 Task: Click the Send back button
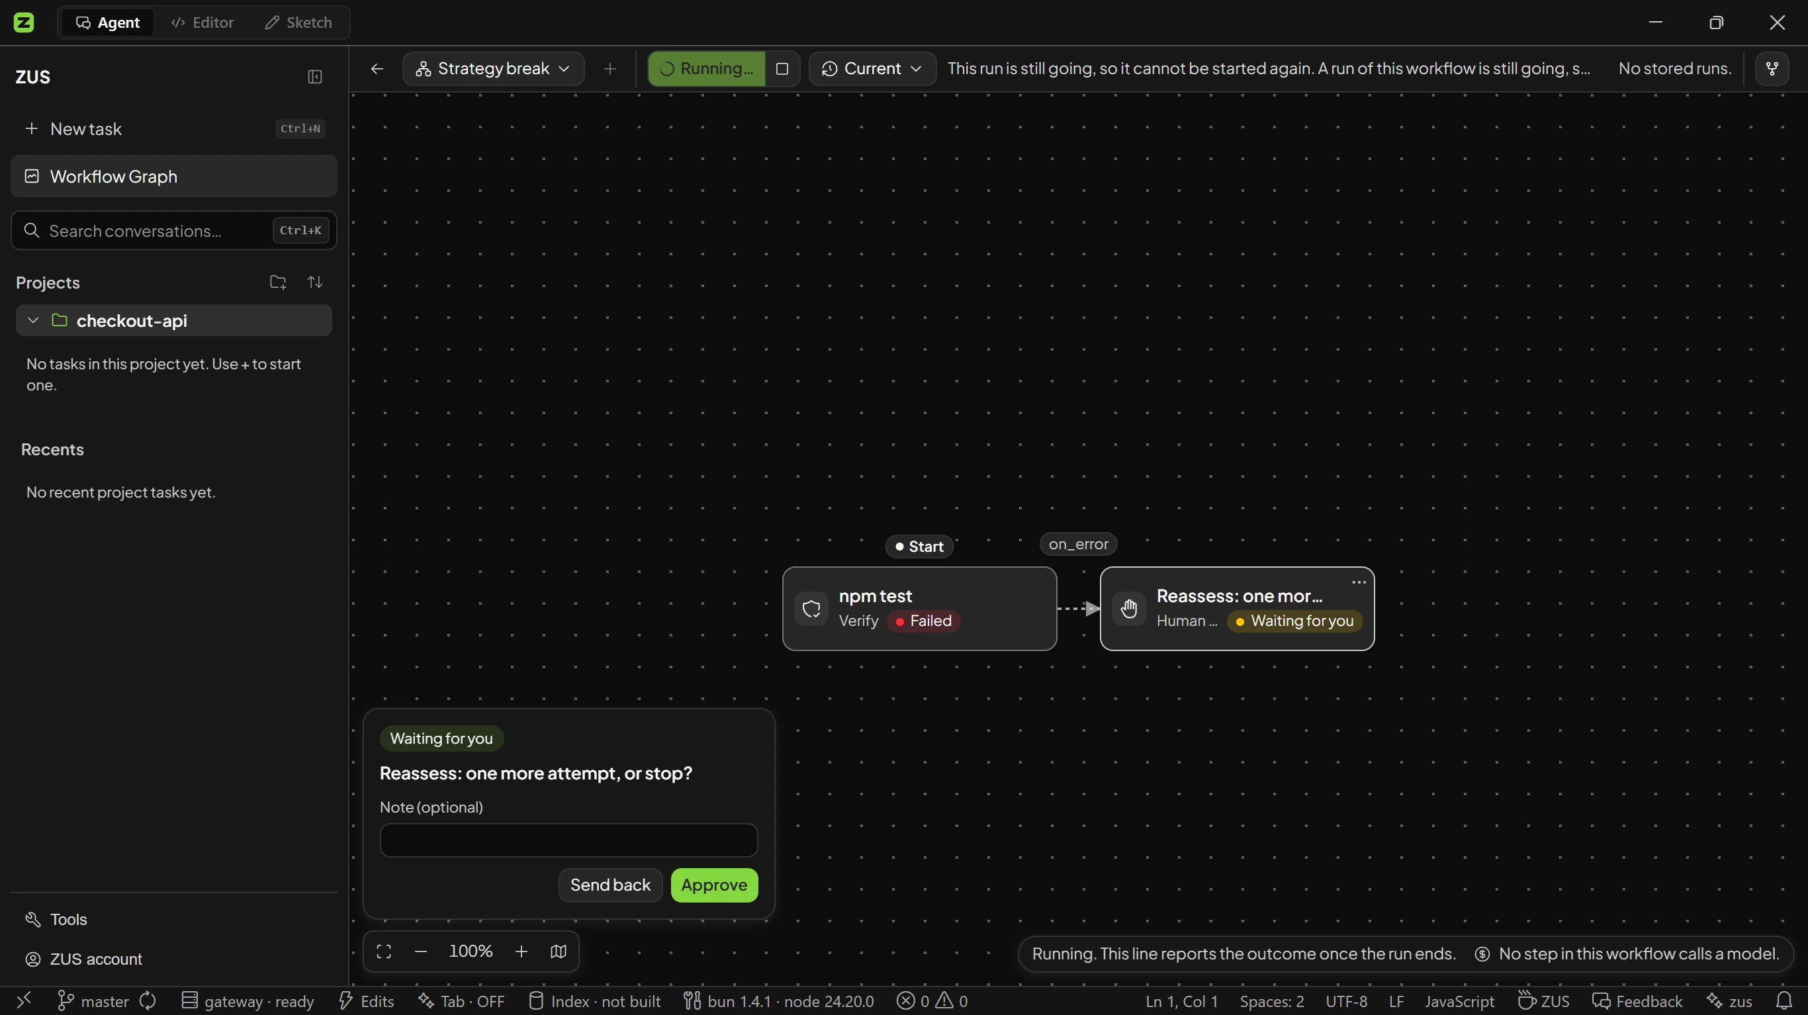(x=610, y=885)
